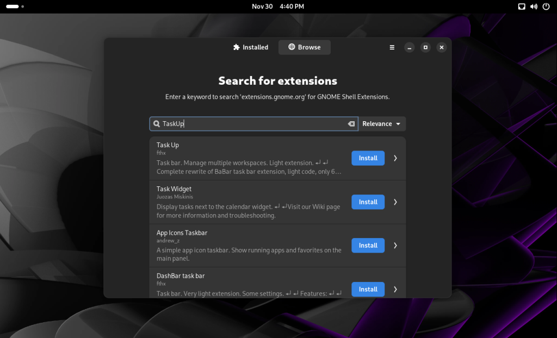Click the power icon in top bar
This screenshot has height=338, width=557.
coord(546,7)
